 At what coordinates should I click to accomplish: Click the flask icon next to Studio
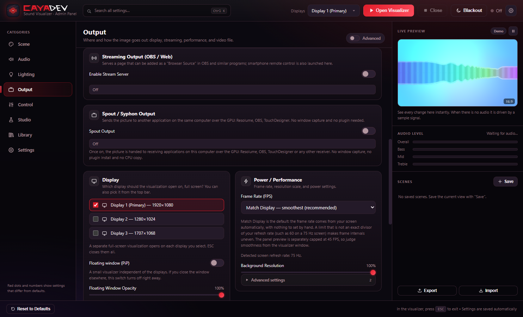coord(11,120)
